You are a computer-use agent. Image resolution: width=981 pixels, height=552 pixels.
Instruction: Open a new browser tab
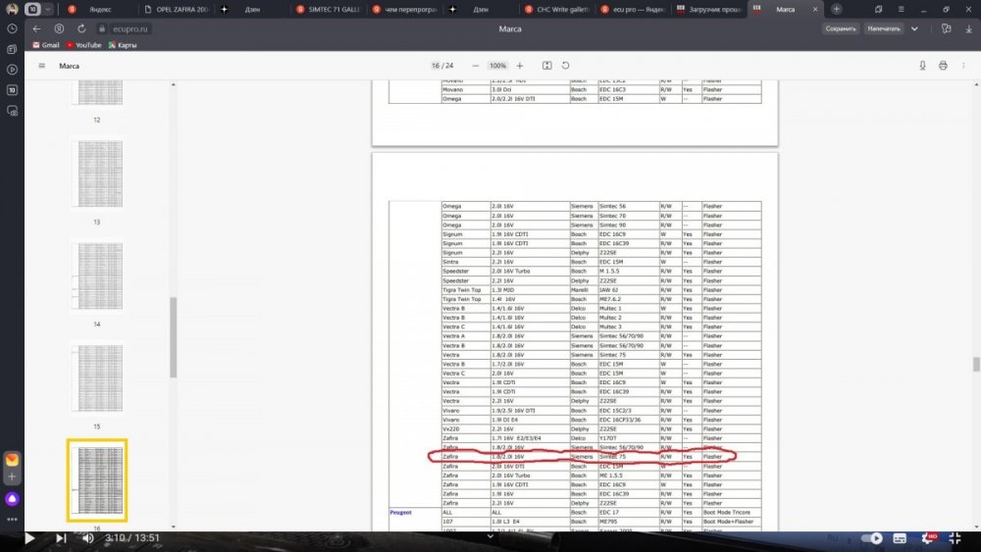[836, 10]
